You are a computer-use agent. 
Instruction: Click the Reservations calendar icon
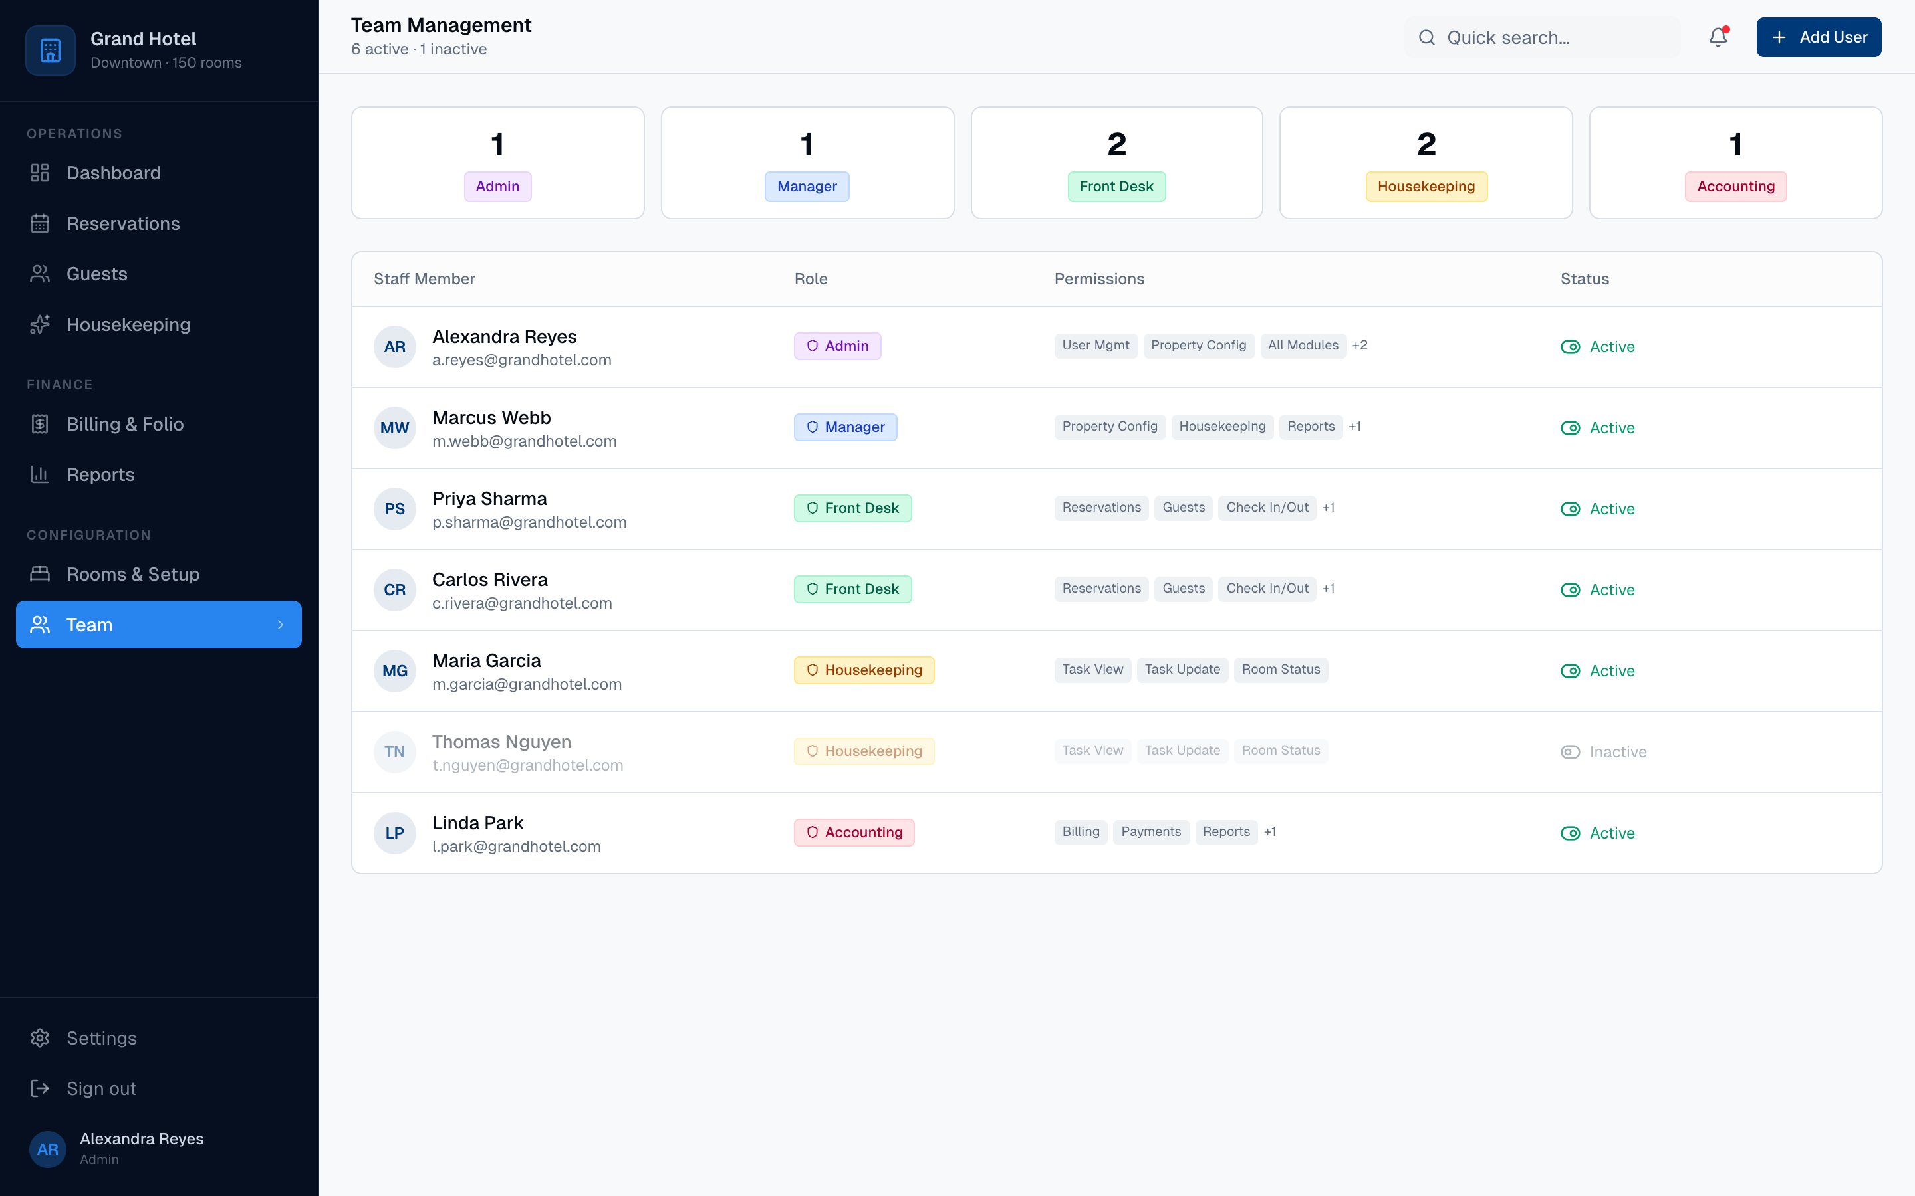click(40, 224)
